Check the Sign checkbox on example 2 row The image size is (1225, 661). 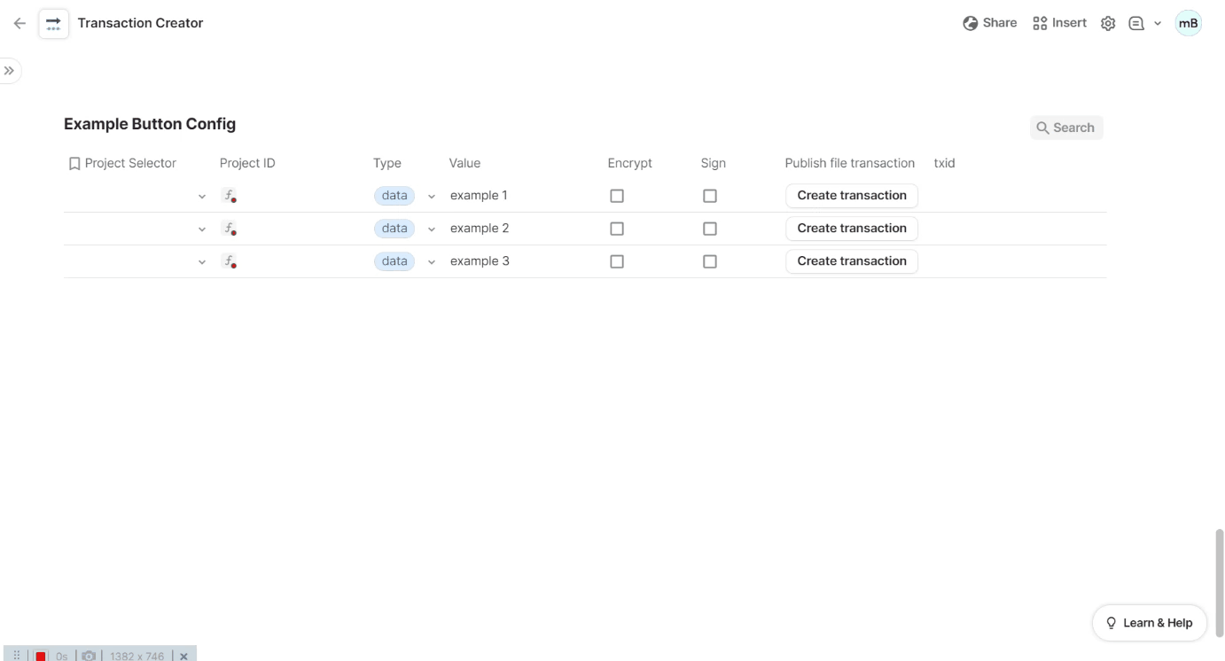(x=709, y=228)
